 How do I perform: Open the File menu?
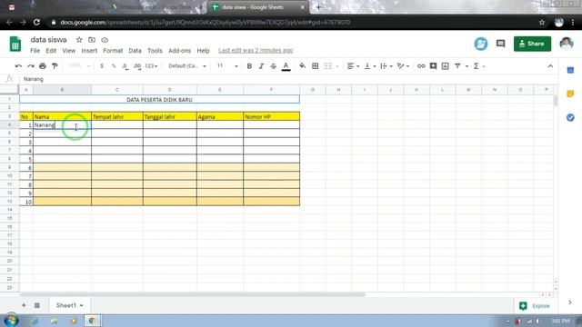tap(35, 51)
